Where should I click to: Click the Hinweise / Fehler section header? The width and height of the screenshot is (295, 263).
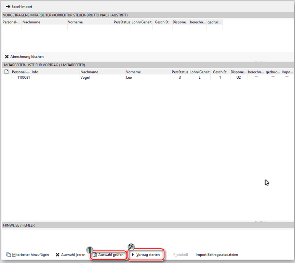(148, 225)
